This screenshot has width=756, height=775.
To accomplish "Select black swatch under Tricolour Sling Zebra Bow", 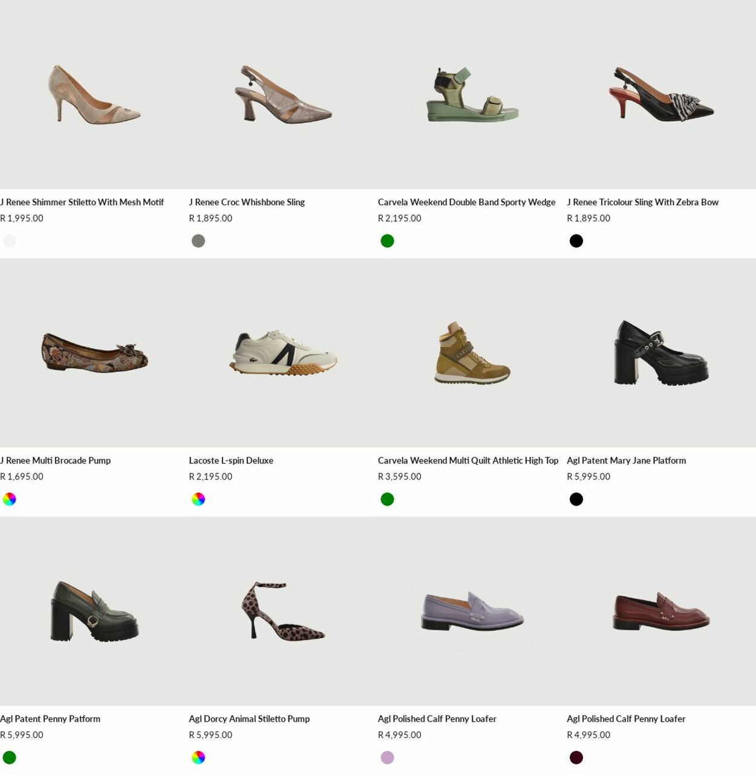I will pos(576,241).
